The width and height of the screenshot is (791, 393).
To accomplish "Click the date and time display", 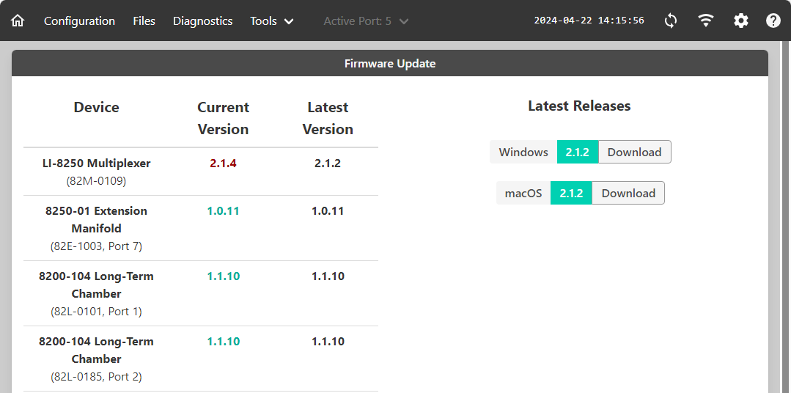I will [589, 21].
